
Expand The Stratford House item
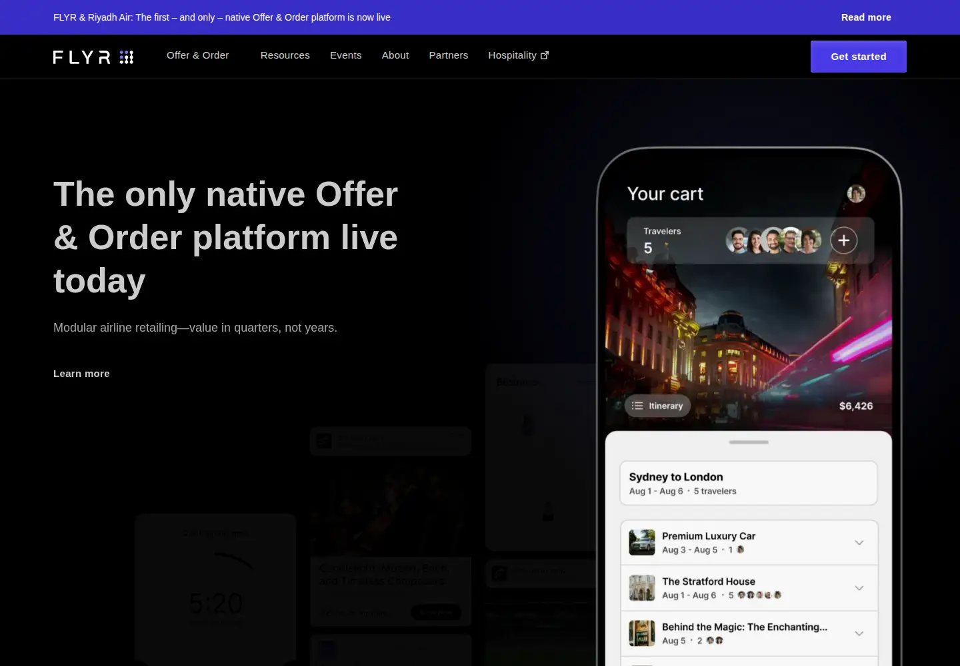coord(859,588)
